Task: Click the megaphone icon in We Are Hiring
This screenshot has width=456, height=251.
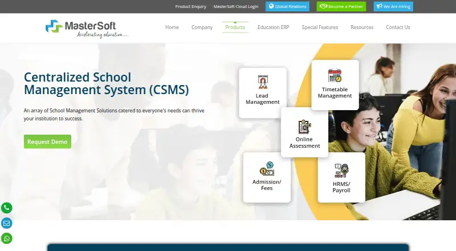Action: click(x=379, y=6)
